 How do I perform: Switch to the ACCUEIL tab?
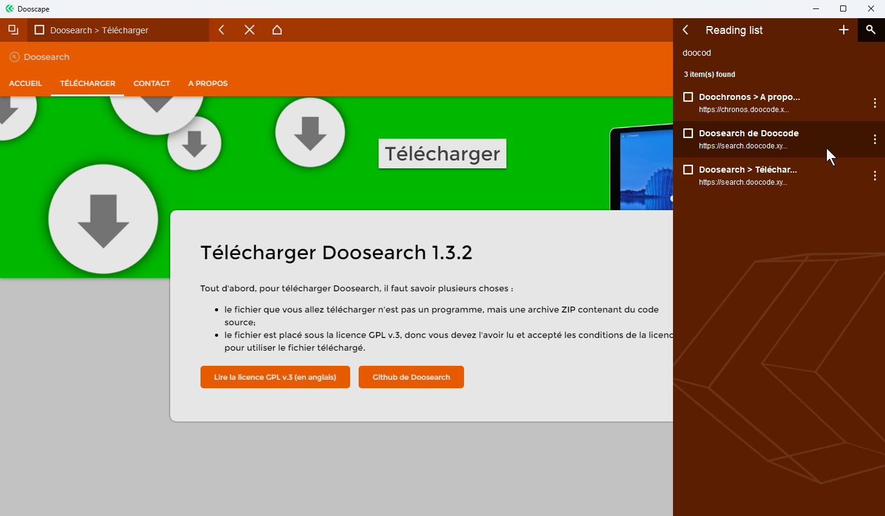25,84
